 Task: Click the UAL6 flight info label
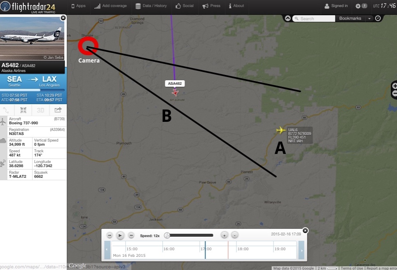299,135
